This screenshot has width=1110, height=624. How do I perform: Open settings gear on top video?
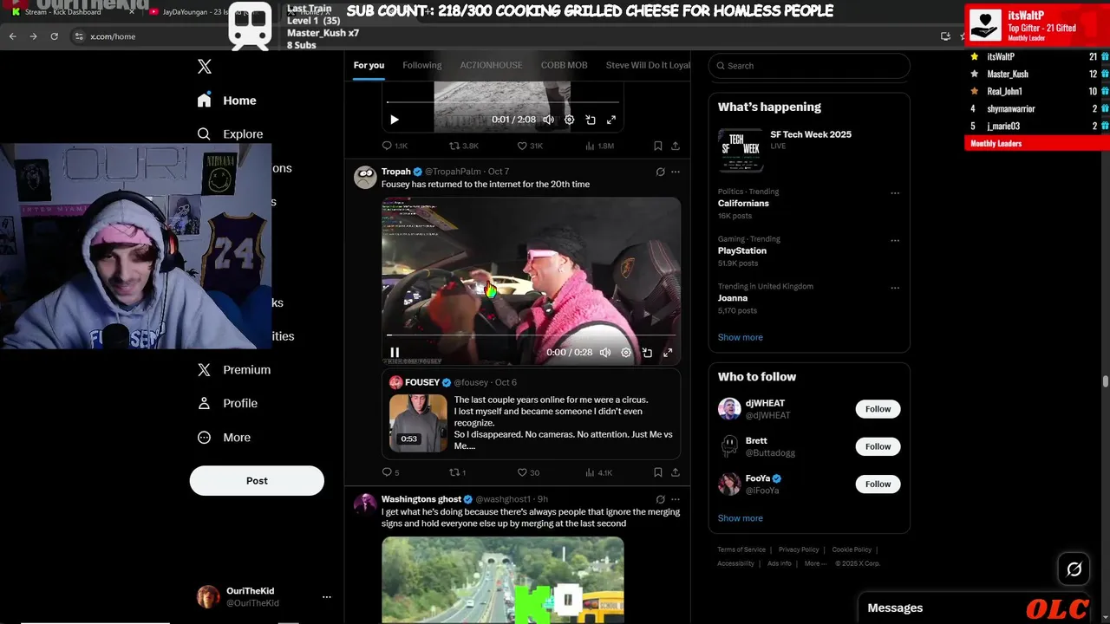pyautogui.click(x=570, y=120)
